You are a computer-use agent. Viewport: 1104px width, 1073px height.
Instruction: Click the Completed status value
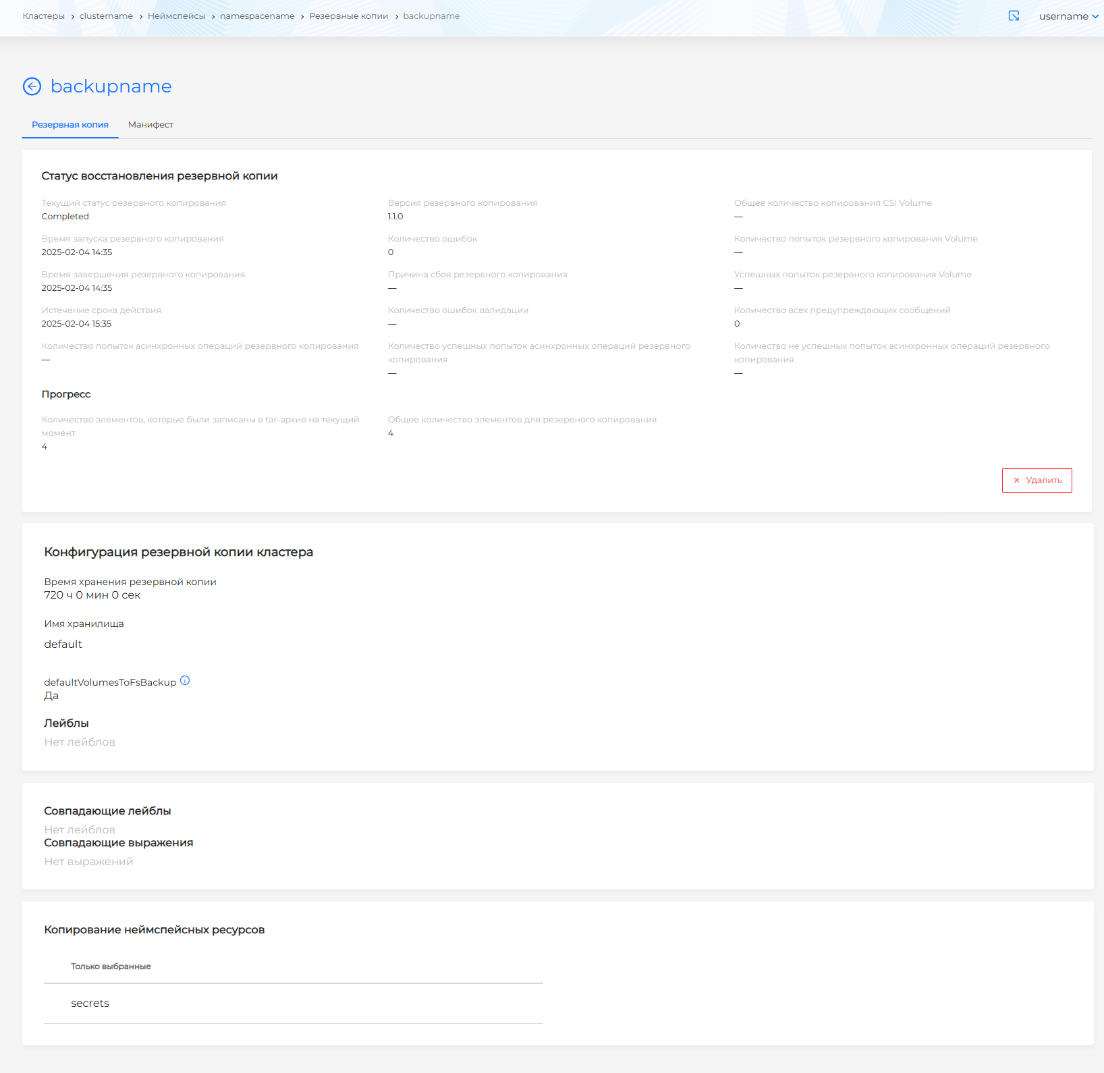[65, 217]
